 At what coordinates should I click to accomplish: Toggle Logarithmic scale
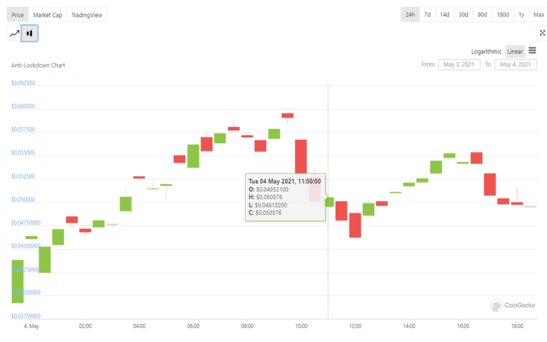(x=486, y=52)
